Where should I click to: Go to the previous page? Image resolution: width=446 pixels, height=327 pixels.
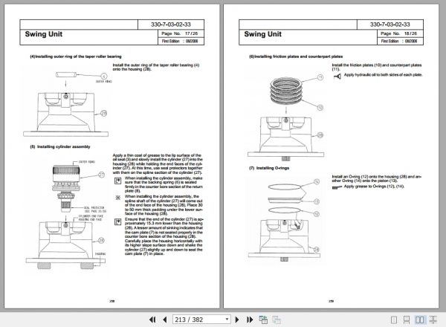pos(165,320)
